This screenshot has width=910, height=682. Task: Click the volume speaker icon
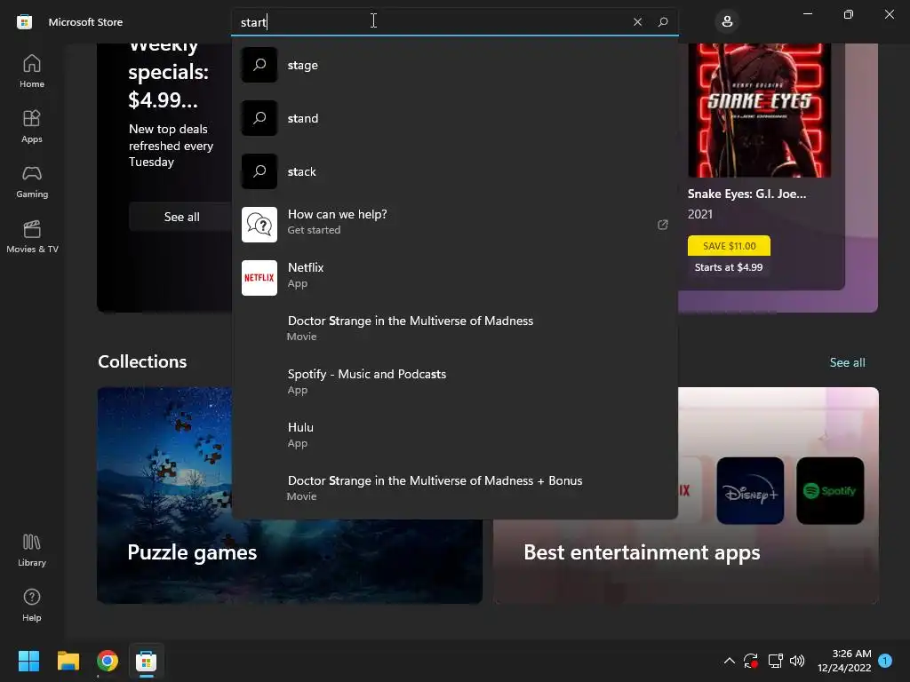797,661
